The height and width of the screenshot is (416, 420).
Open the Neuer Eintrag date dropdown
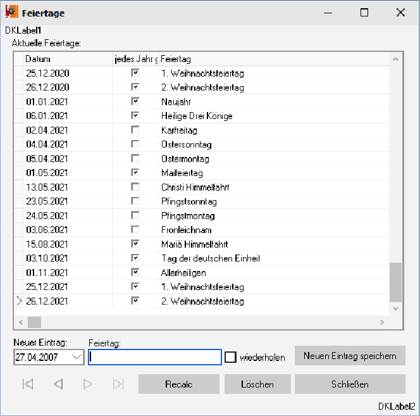tap(77, 357)
